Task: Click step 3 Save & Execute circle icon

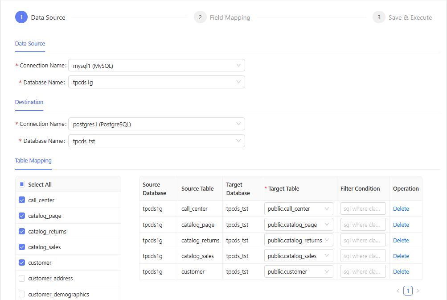Action: (379, 17)
